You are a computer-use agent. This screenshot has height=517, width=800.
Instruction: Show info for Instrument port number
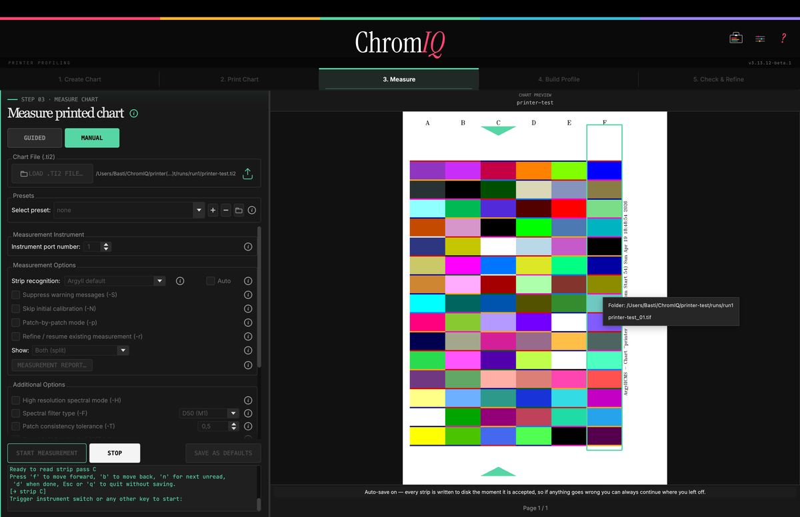(x=248, y=247)
